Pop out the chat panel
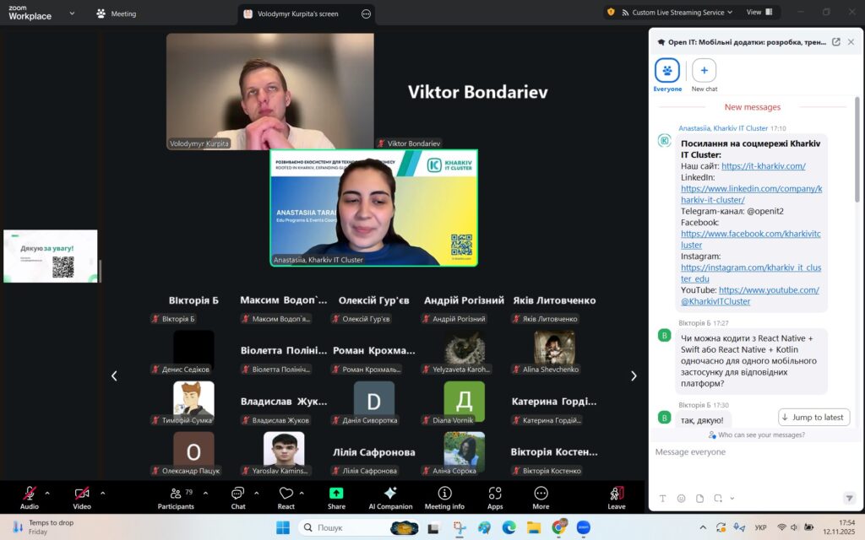 (836, 41)
